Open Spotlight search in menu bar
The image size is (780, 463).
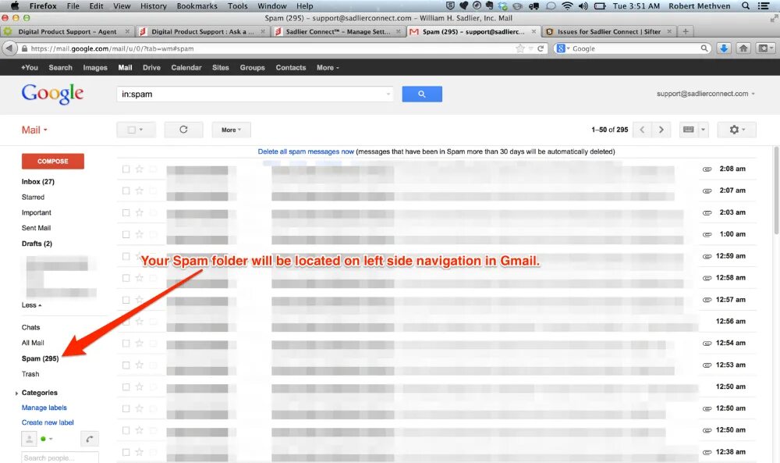tap(745, 6)
